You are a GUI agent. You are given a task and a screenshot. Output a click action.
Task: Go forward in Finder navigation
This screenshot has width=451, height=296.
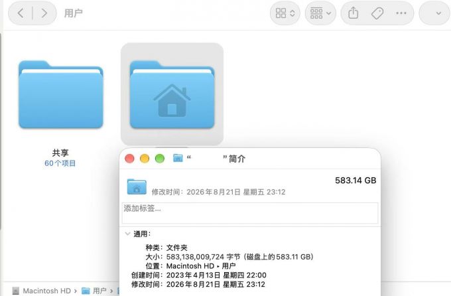[44, 13]
